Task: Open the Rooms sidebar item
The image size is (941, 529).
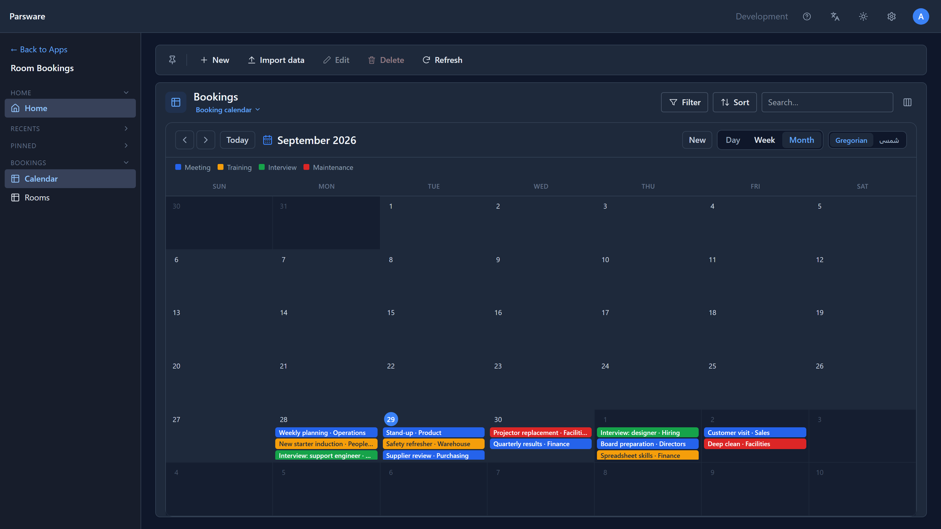Action: (70, 197)
